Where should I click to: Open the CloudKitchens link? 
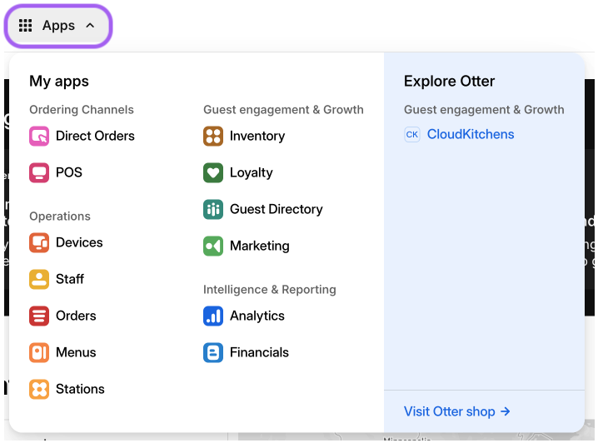coord(470,134)
